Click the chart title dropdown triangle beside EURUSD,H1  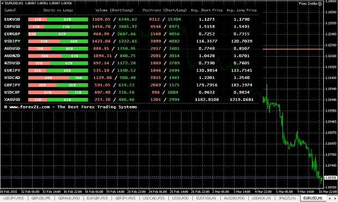pyautogui.click(x=2, y=3)
